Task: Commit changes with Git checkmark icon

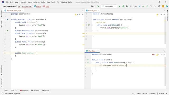Action: [143, 6]
